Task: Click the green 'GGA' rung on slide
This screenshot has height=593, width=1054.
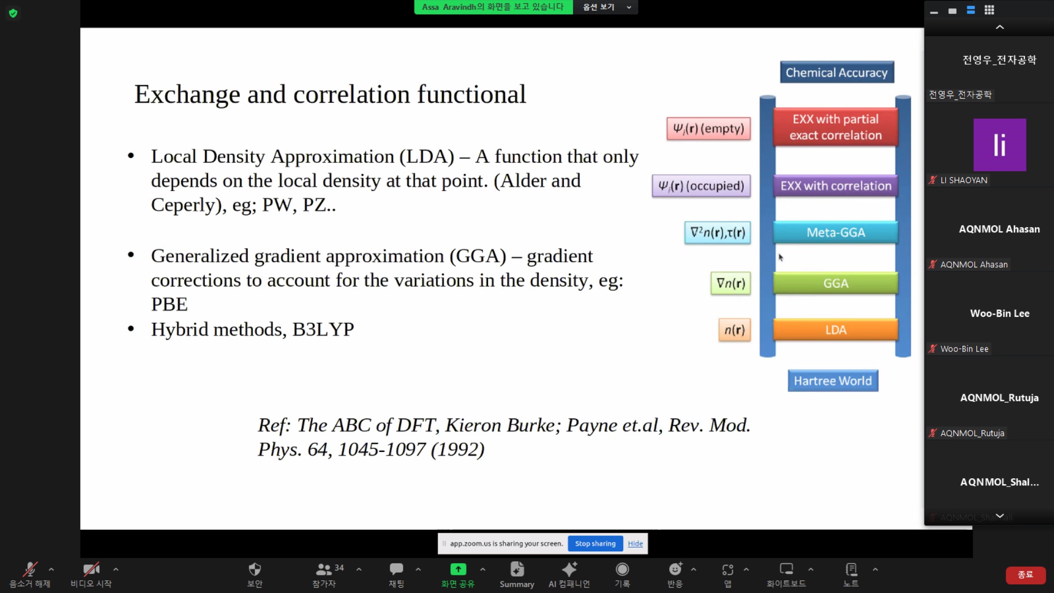Action: (x=836, y=283)
